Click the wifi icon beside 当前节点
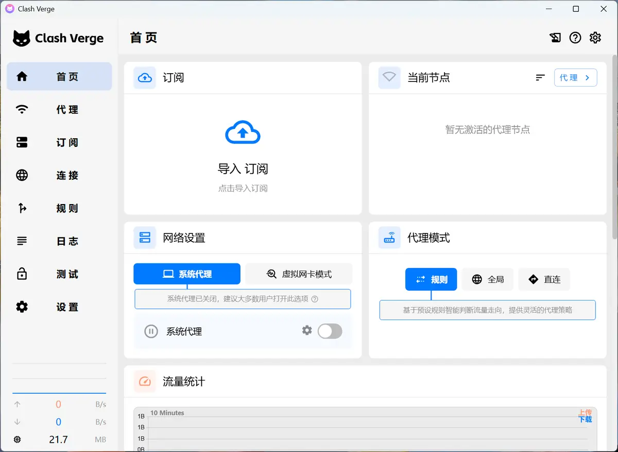This screenshot has width=618, height=452. click(389, 78)
